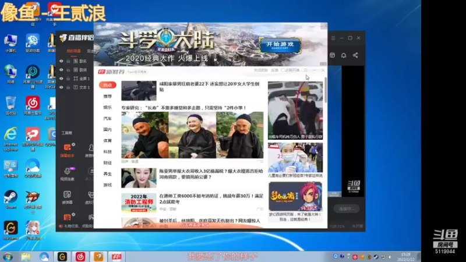This screenshot has height=262, width=466.
Task: Open QQ浏览器 desktop icon
Action: tap(33, 168)
